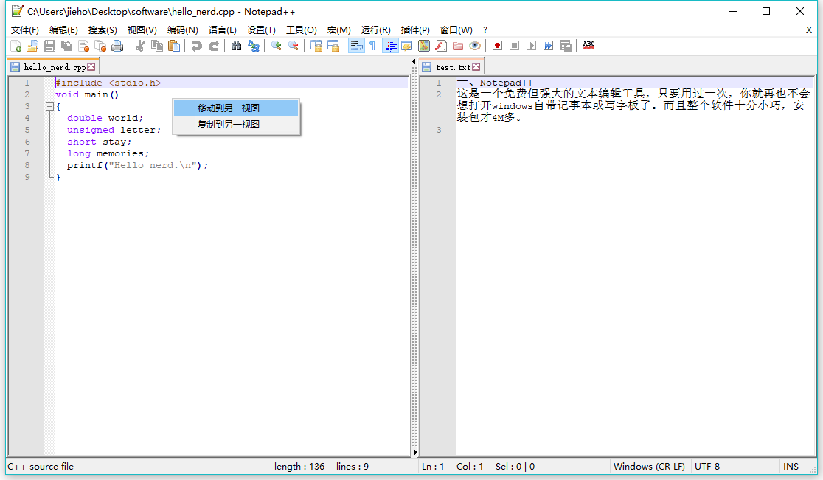Click INS indicator to switch overwrite mode
Viewport: 823px width, 480px height.
pos(791,466)
